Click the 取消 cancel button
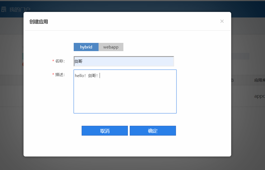The height and width of the screenshot is (170, 265). 105,131
